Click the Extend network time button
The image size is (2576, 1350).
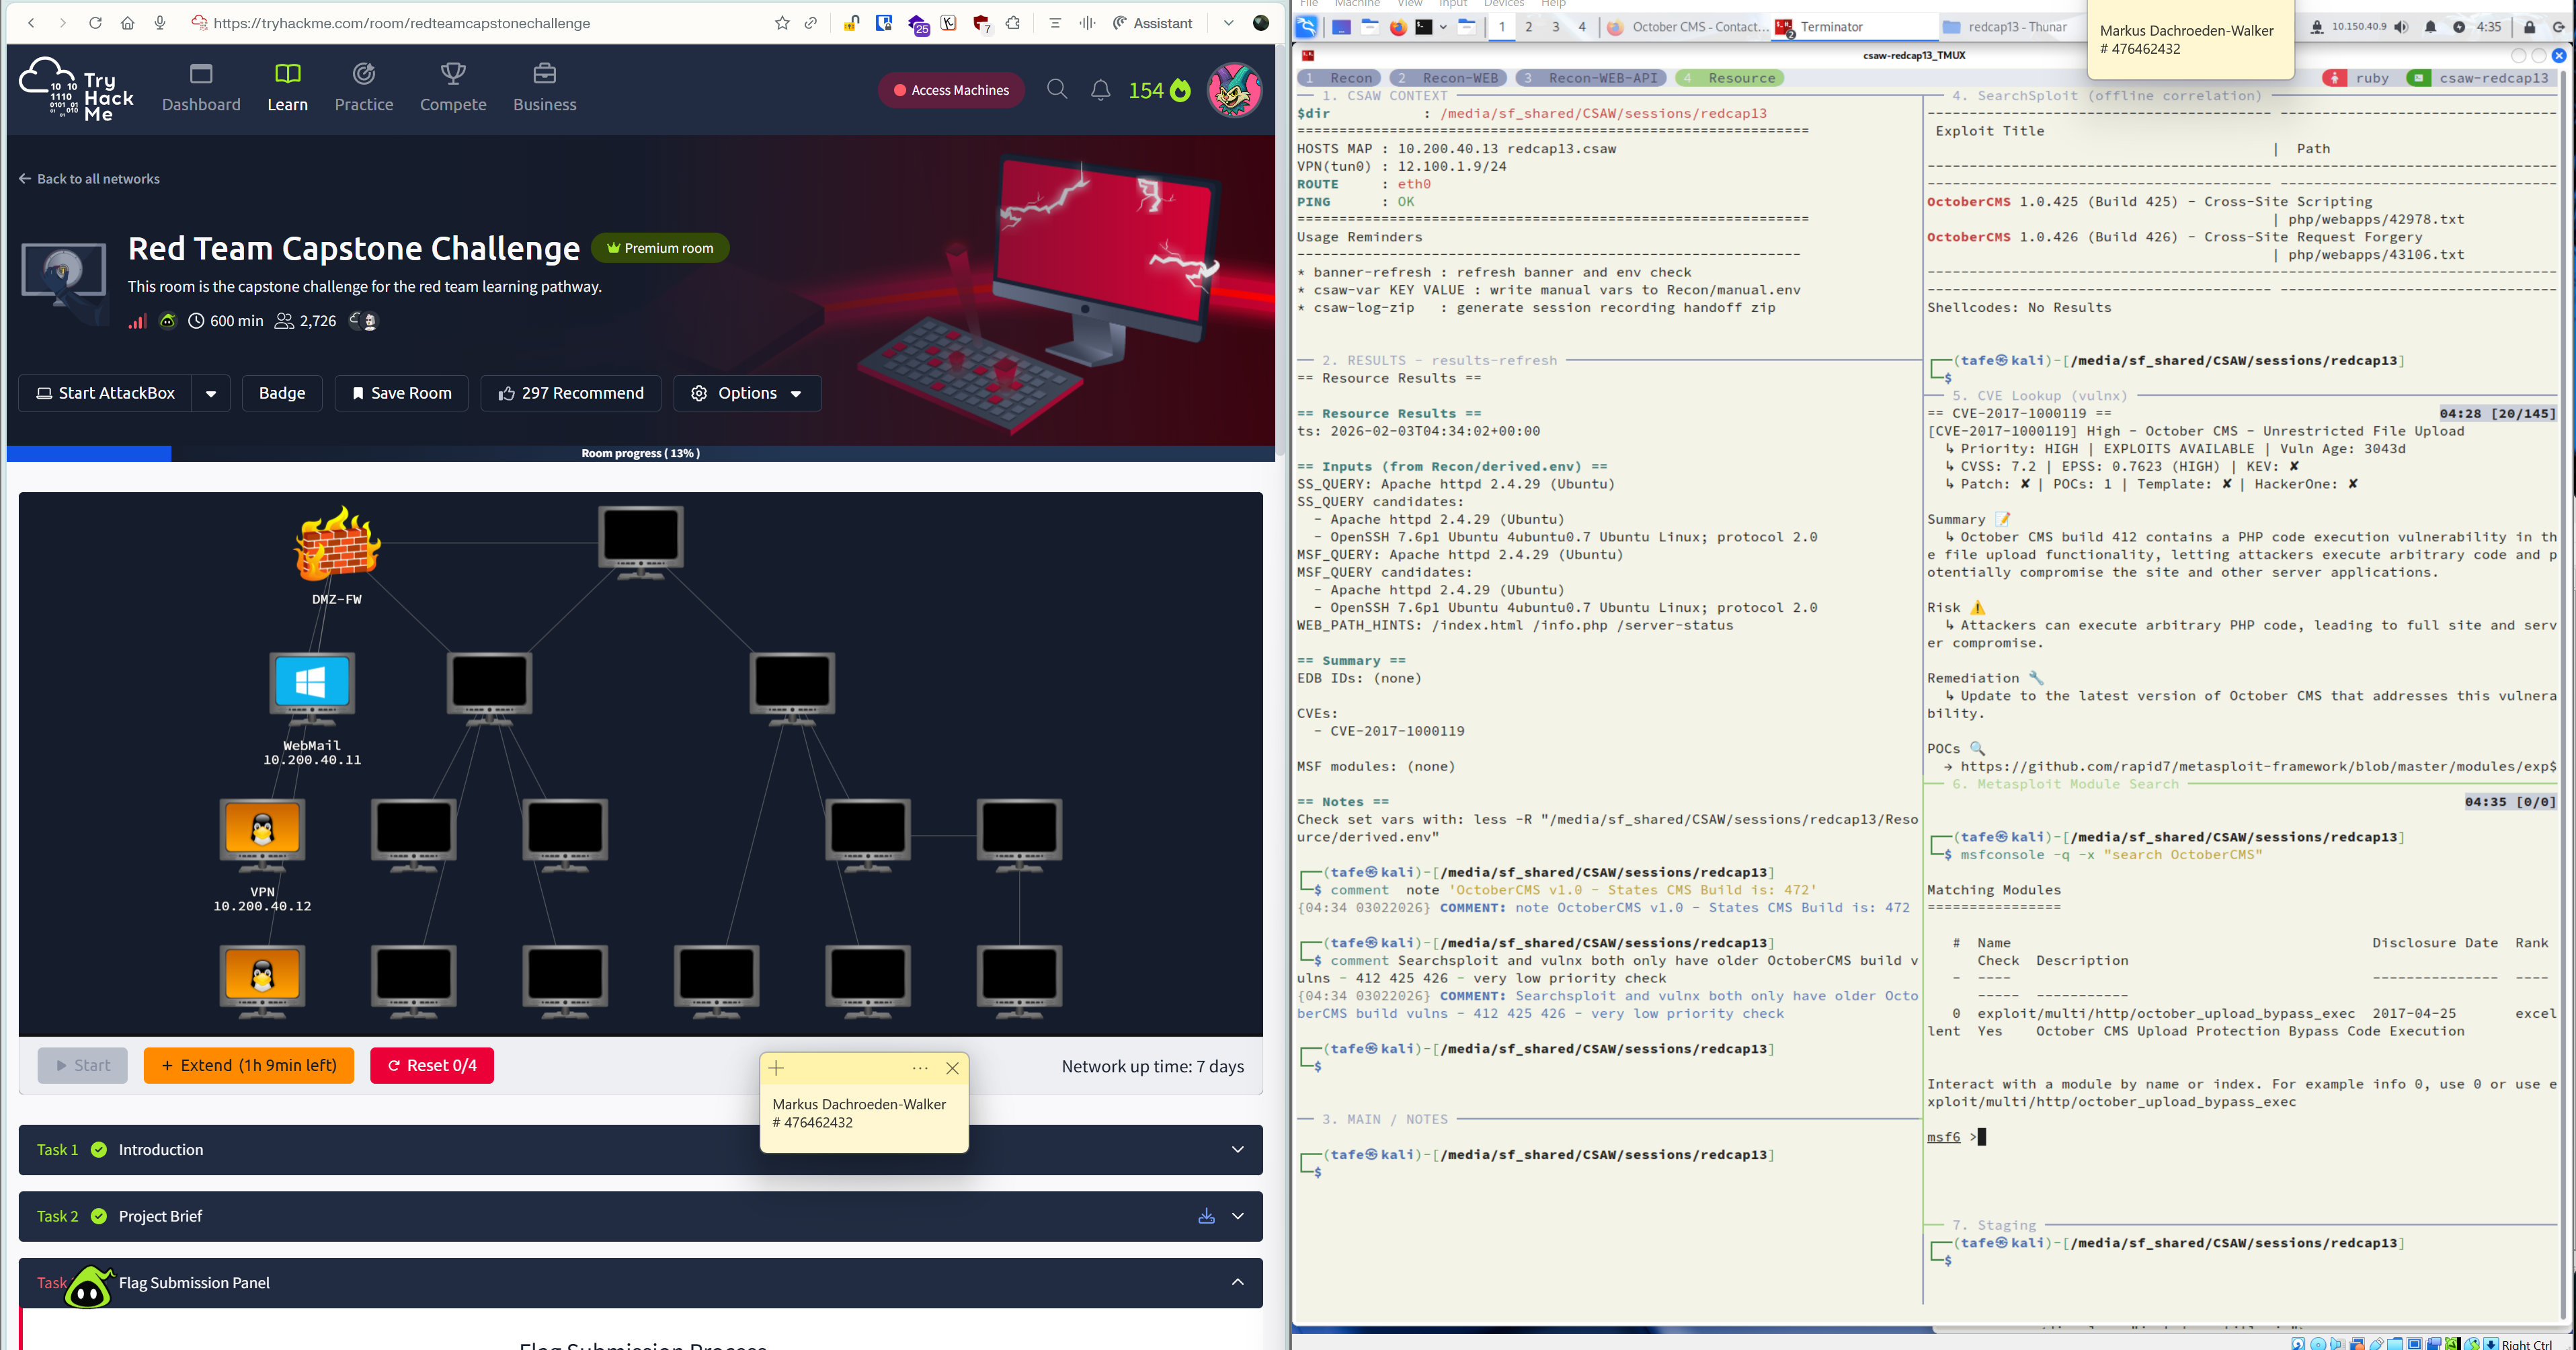pyautogui.click(x=248, y=1065)
